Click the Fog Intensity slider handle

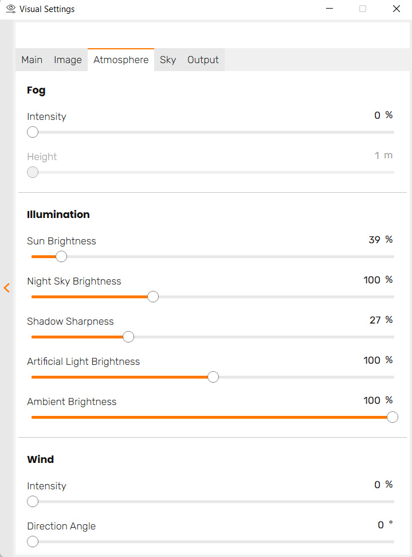33,132
